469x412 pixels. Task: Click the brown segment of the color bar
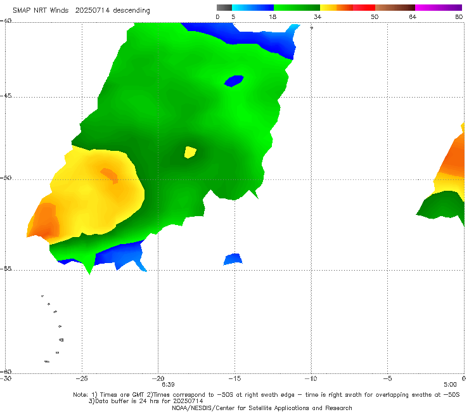tap(395, 8)
